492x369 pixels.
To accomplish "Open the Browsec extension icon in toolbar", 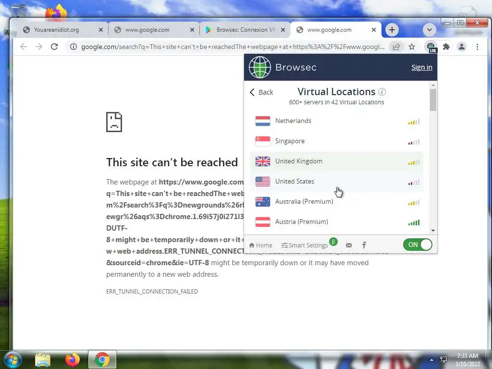I will point(431,47).
